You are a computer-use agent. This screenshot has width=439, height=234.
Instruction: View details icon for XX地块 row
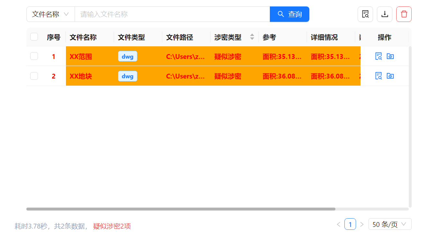pos(379,76)
